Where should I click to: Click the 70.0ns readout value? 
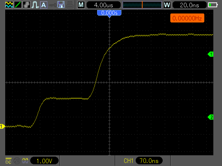tap(149, 160)
